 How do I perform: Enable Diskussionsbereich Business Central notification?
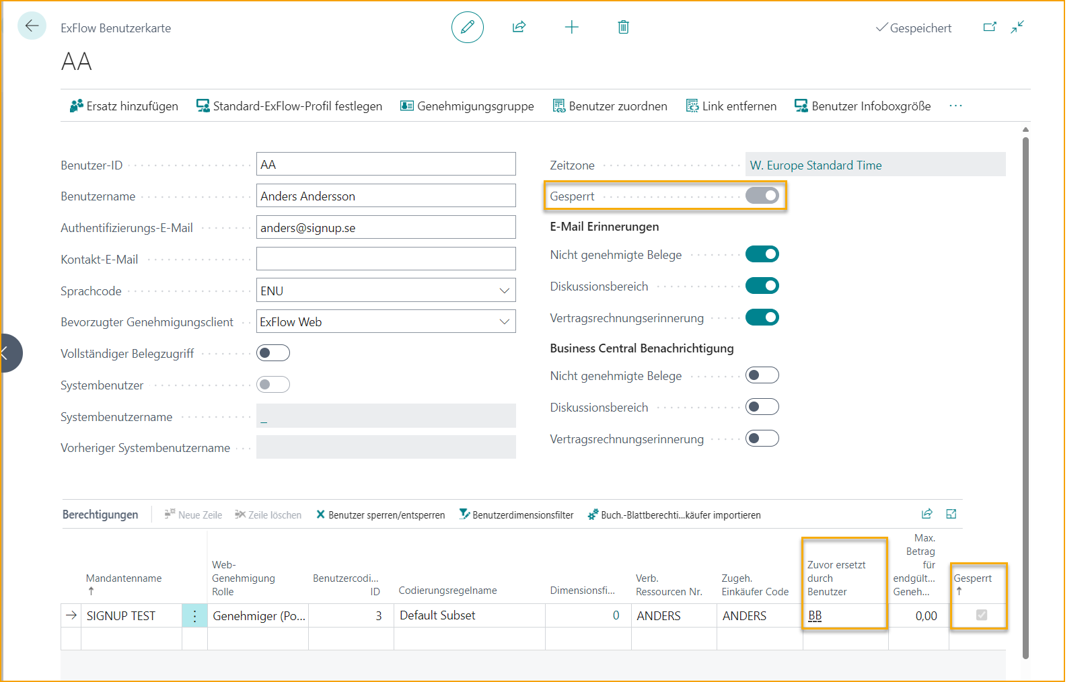pos(762,407)
